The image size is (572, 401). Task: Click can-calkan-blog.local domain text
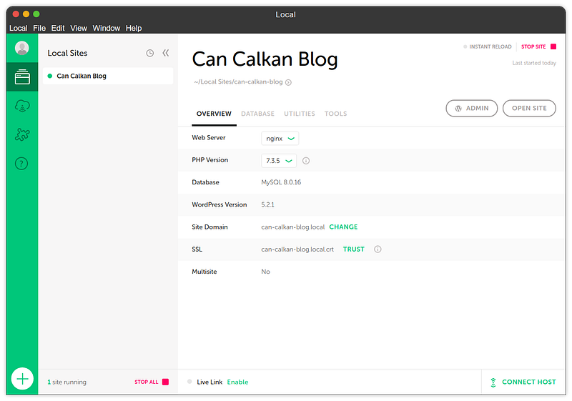(x=293, y=227)
